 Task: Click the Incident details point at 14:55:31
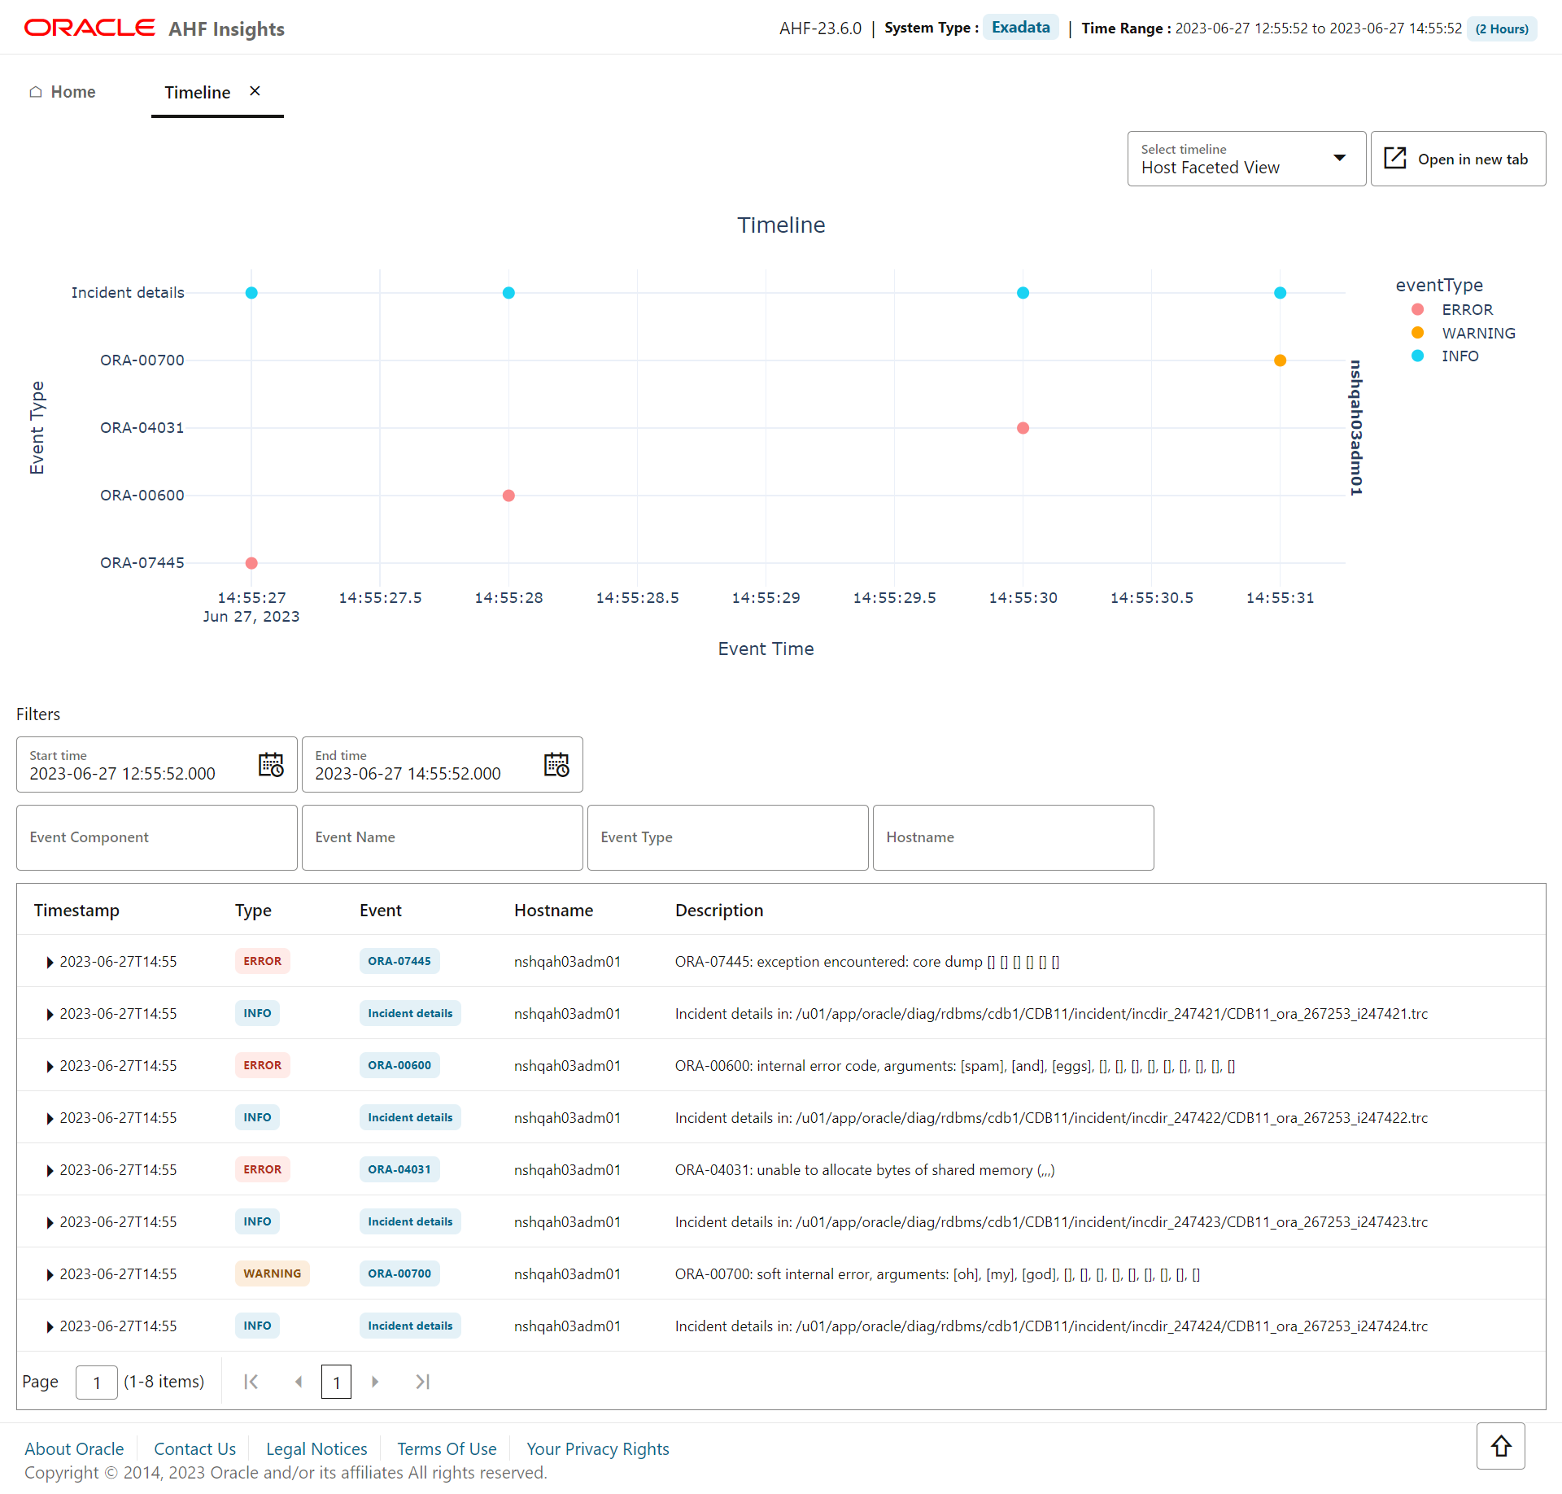click(1280, 293)
